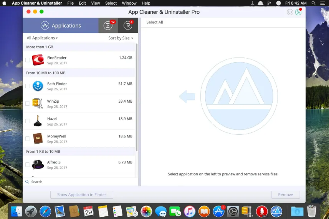The width and height of the screenshot is (329, 219).
Task: Tick the Alfred 3 checkbox
Action: coord(28,165)
